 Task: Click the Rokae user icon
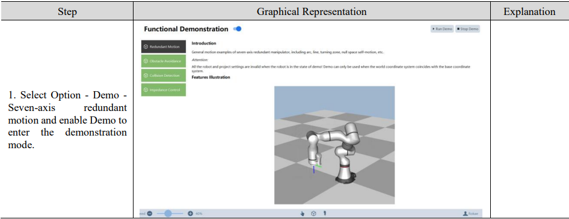(x=465, y=214)
